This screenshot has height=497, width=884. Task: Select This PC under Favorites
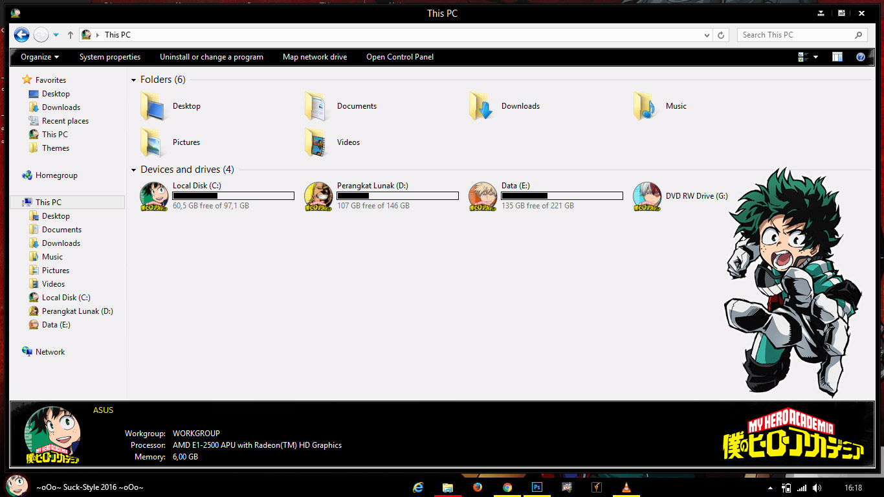tap(55, 135)
